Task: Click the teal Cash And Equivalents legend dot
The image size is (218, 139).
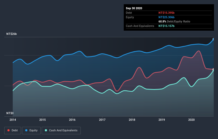Action: point(46,130)
